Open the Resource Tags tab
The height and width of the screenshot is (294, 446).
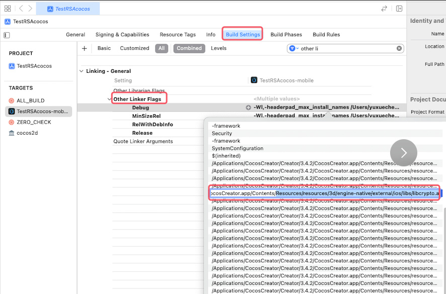178,35
